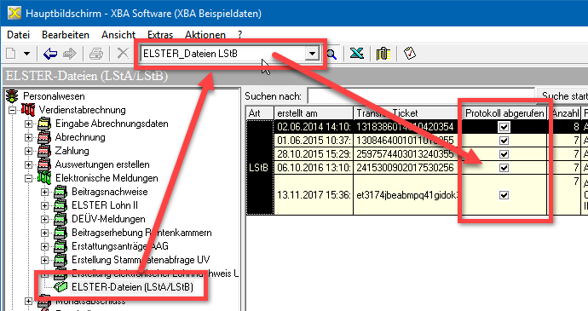Expand the Abrechnung tree node
588x311 pixels.
[x=28, y=138]
